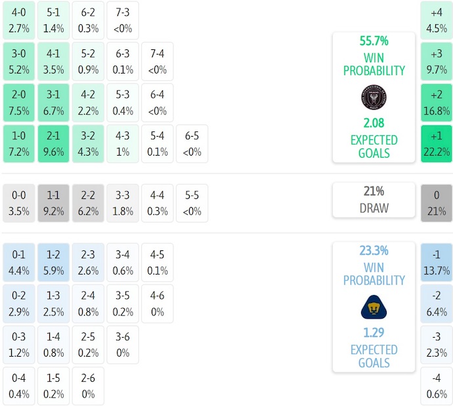Click the 21% Draw summary card
Image resolution: width=453 pixels, height=406 pixels.
(374, 200)
